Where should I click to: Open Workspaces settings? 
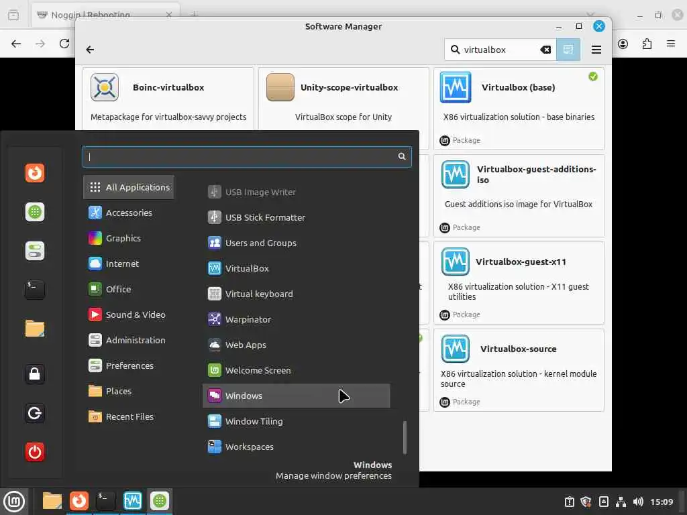pyautogui.click(x=296, y=447)
